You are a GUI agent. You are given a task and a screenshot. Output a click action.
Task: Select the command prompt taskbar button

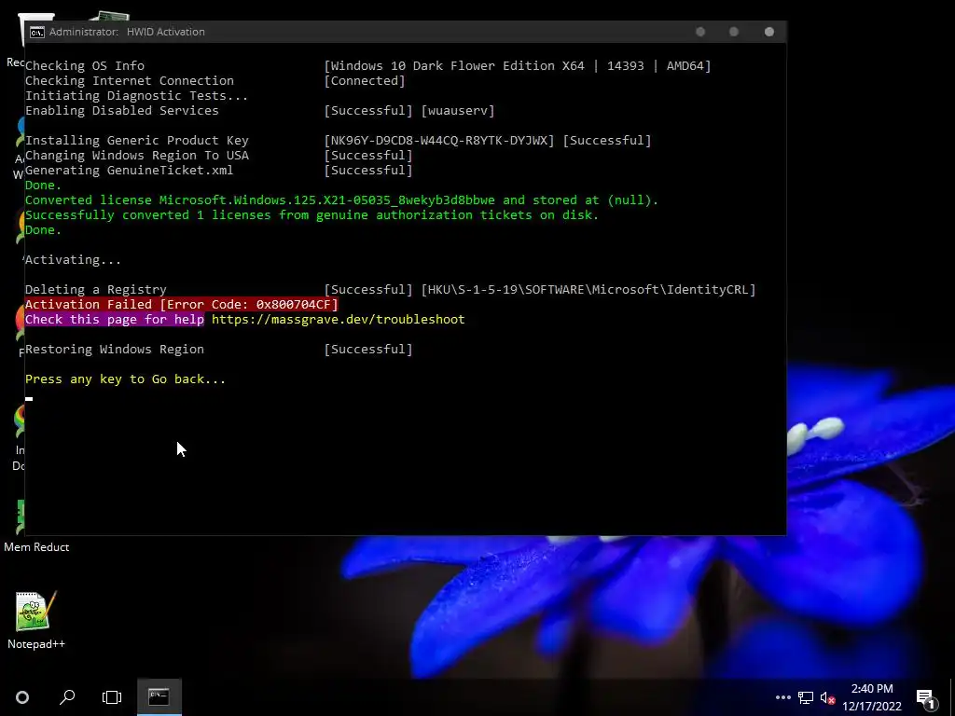[159, 697]
